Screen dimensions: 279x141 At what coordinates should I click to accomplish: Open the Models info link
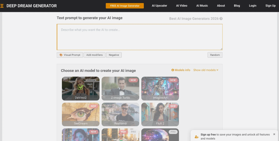point(181,70)
